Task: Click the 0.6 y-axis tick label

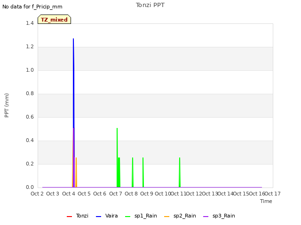Action: [x=30, y=117]
